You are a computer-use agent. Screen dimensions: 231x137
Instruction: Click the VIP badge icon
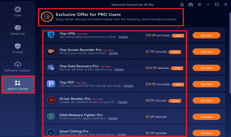click(47, 17)
